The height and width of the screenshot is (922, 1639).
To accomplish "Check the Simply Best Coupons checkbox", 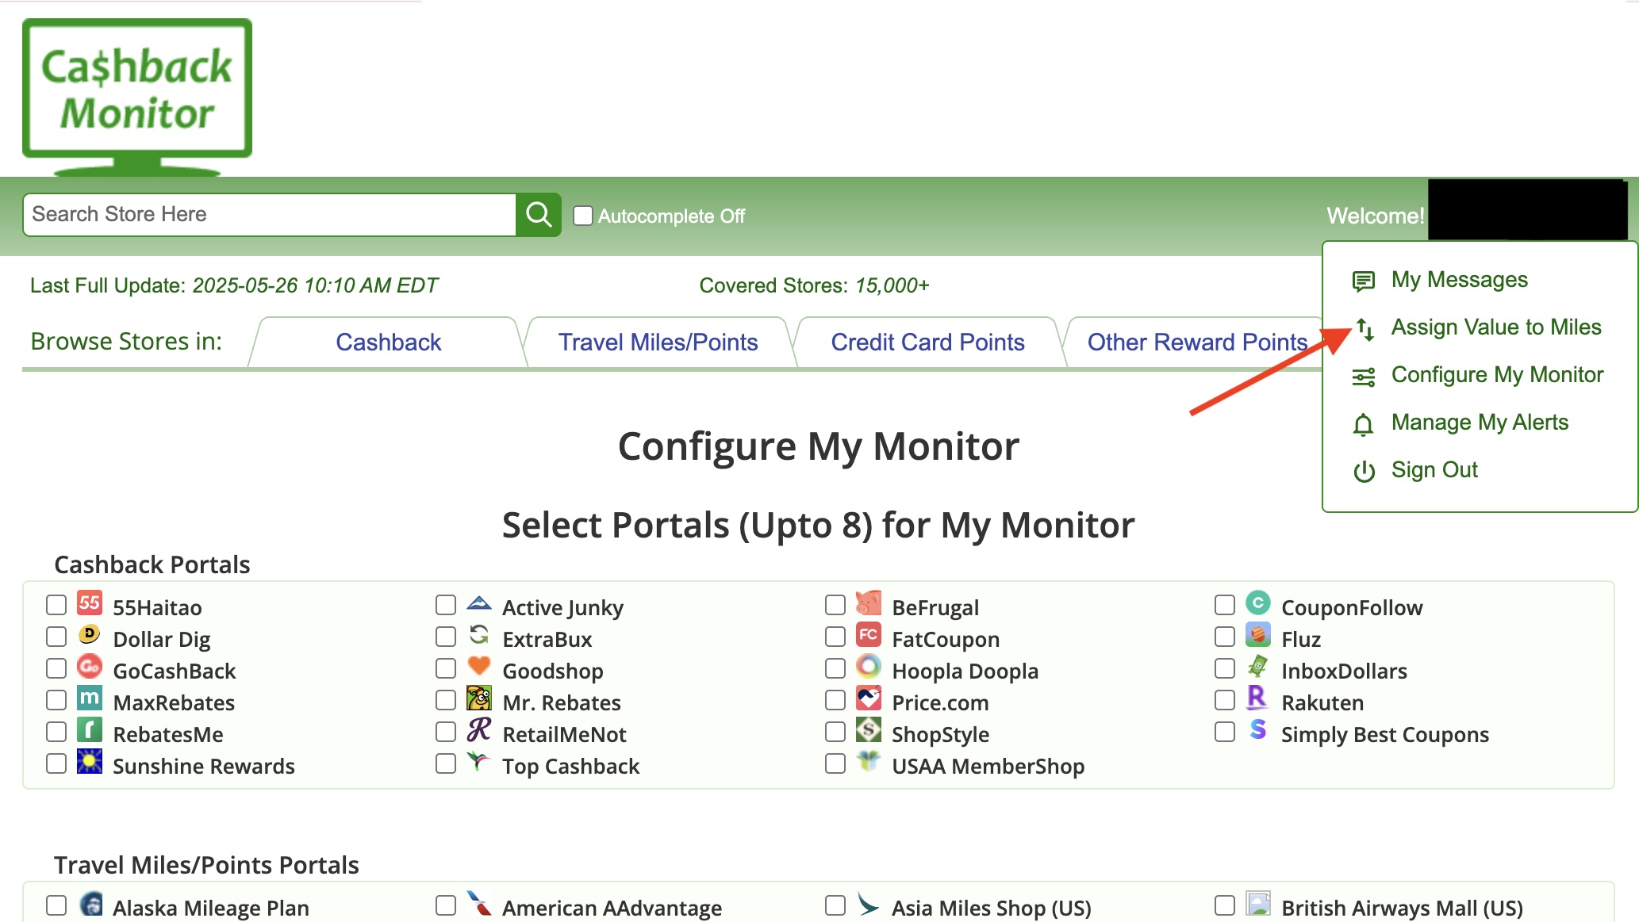I will [1225, 733].
